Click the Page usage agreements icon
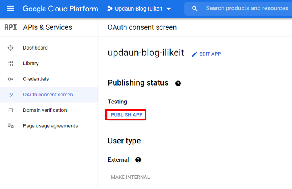The image size is (292, 189). [11, 126]
